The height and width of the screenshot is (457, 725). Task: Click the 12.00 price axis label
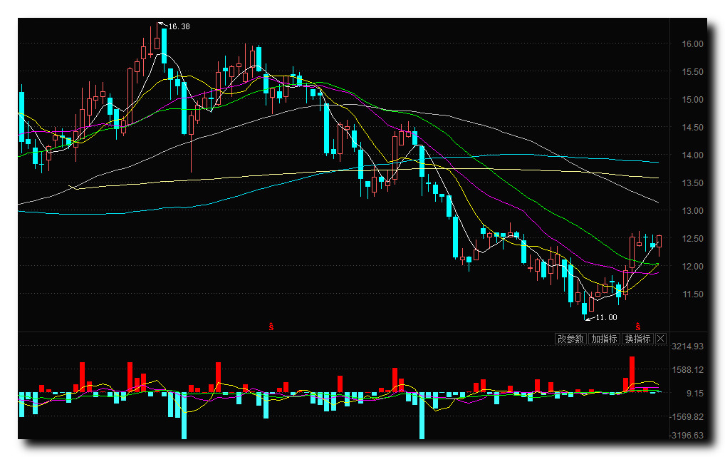(692, 266)
